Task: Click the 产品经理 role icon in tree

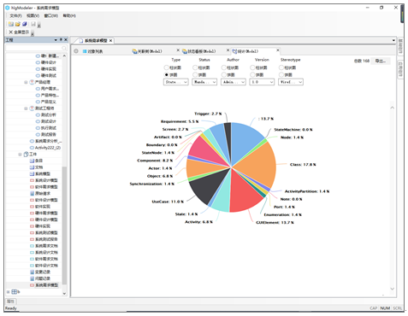Action: (32, 82)
